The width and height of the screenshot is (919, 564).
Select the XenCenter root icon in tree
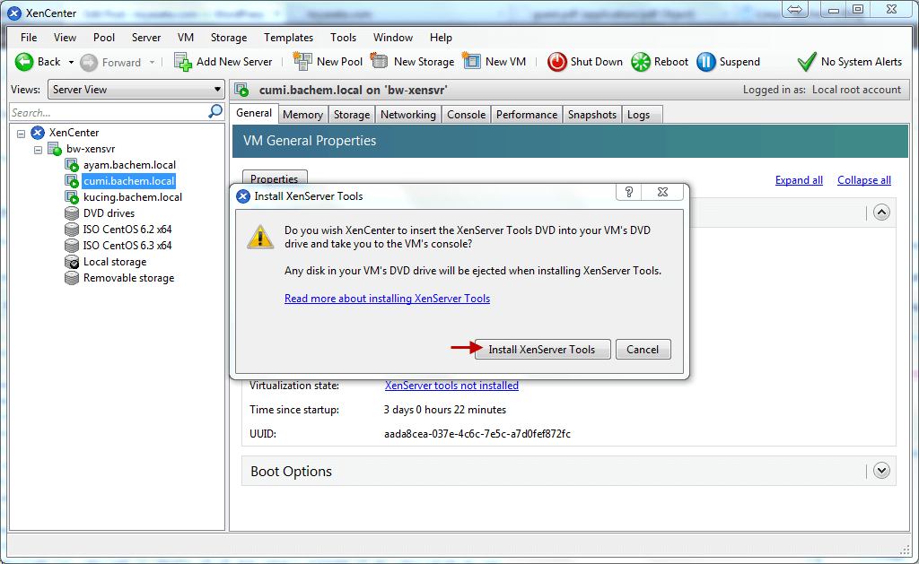(x=38, y=133)
